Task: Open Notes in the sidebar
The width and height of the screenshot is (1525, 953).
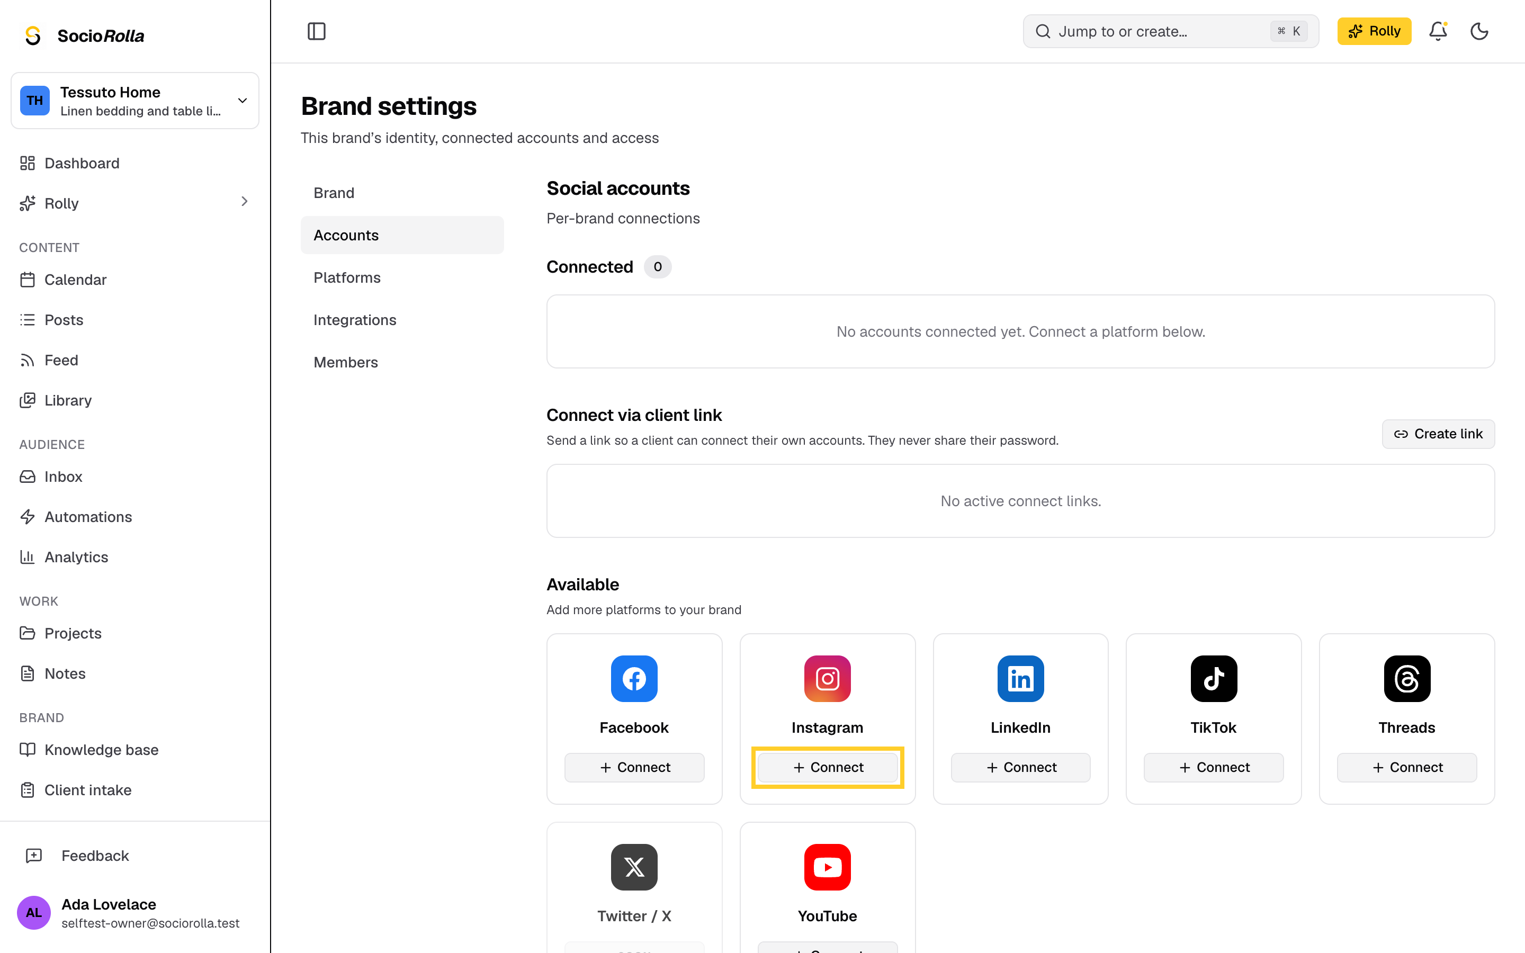Action: tap(135, 674)
